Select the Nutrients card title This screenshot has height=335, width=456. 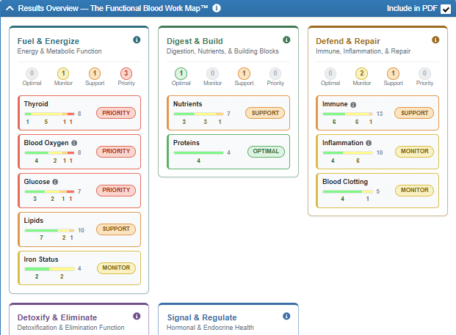[x=187, y=104]
